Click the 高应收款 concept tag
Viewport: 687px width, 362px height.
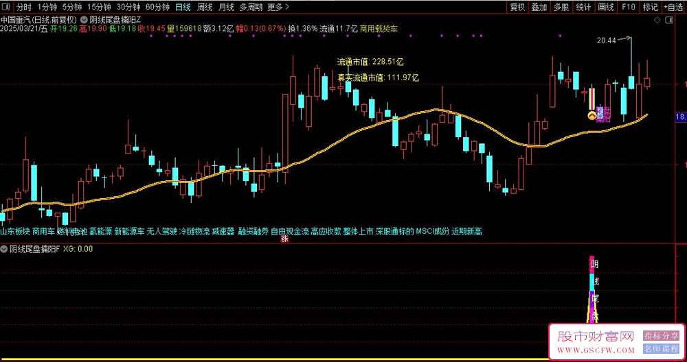click(x=326, y=231)
